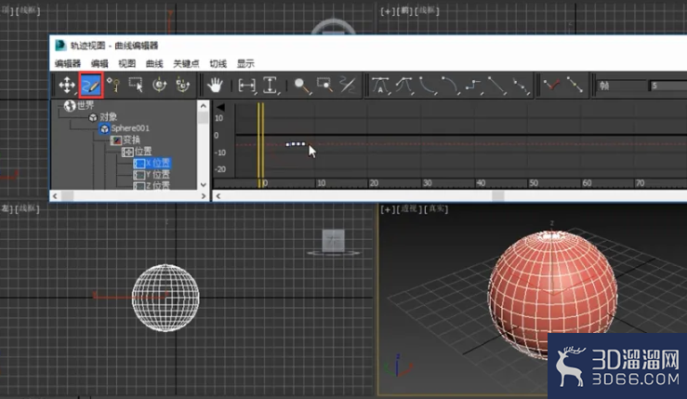Open the 编辑 menu
Image resolution: width=687 pixels, height=399 pixels.
coord(99,63)
